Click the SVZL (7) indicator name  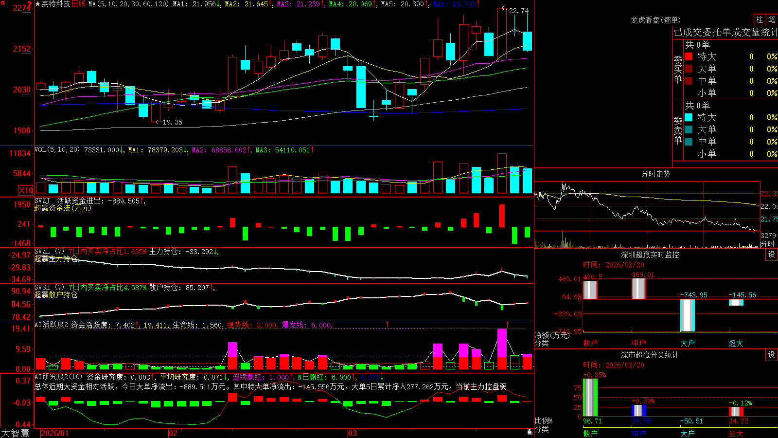coord(49,252)
